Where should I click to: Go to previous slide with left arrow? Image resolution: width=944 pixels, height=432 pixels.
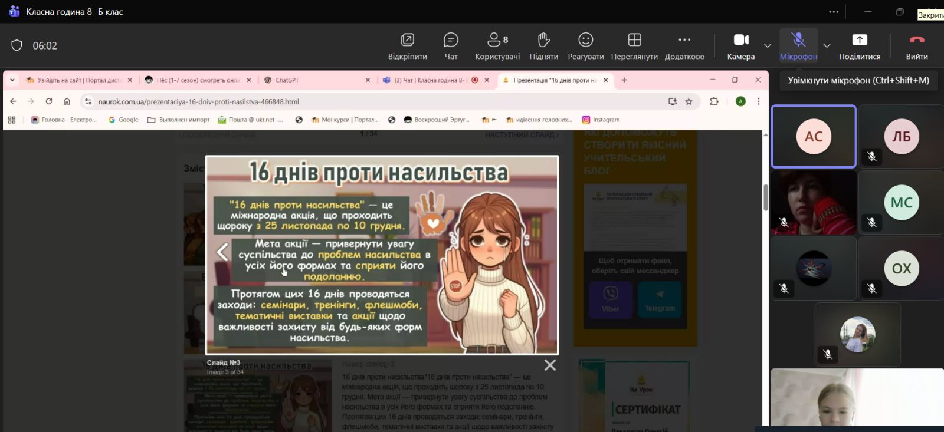click(x=222, y=252)
